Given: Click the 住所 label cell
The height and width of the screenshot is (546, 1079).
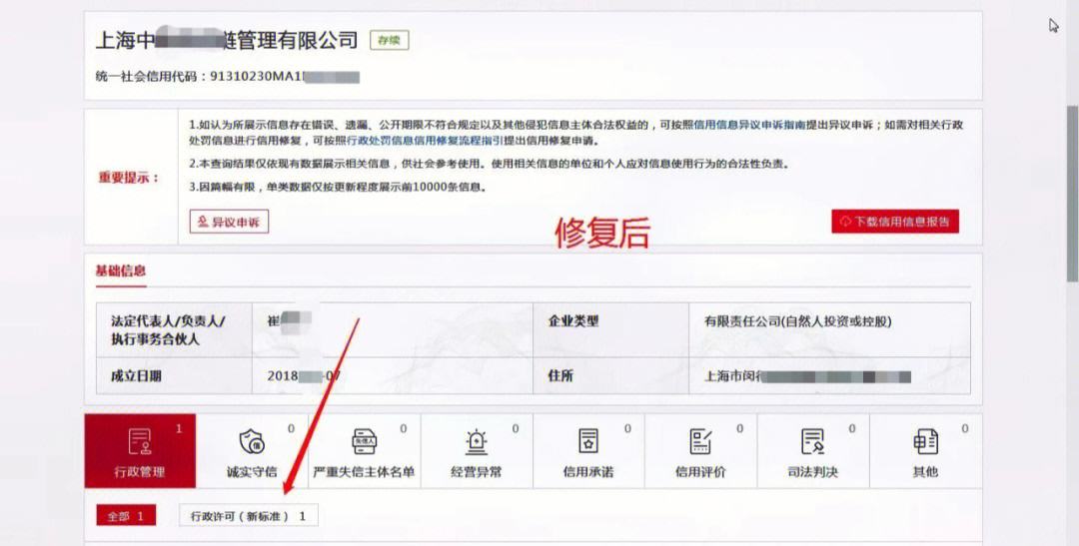Looking at the screenshot, I should click(x=611, y=375).
